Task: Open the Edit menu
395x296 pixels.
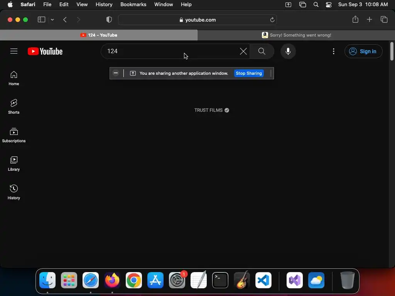Action: click(64, 4)
